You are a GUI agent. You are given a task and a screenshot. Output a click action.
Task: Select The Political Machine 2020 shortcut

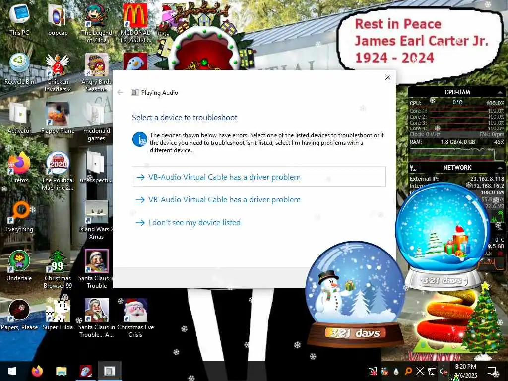tap(58, 171)
